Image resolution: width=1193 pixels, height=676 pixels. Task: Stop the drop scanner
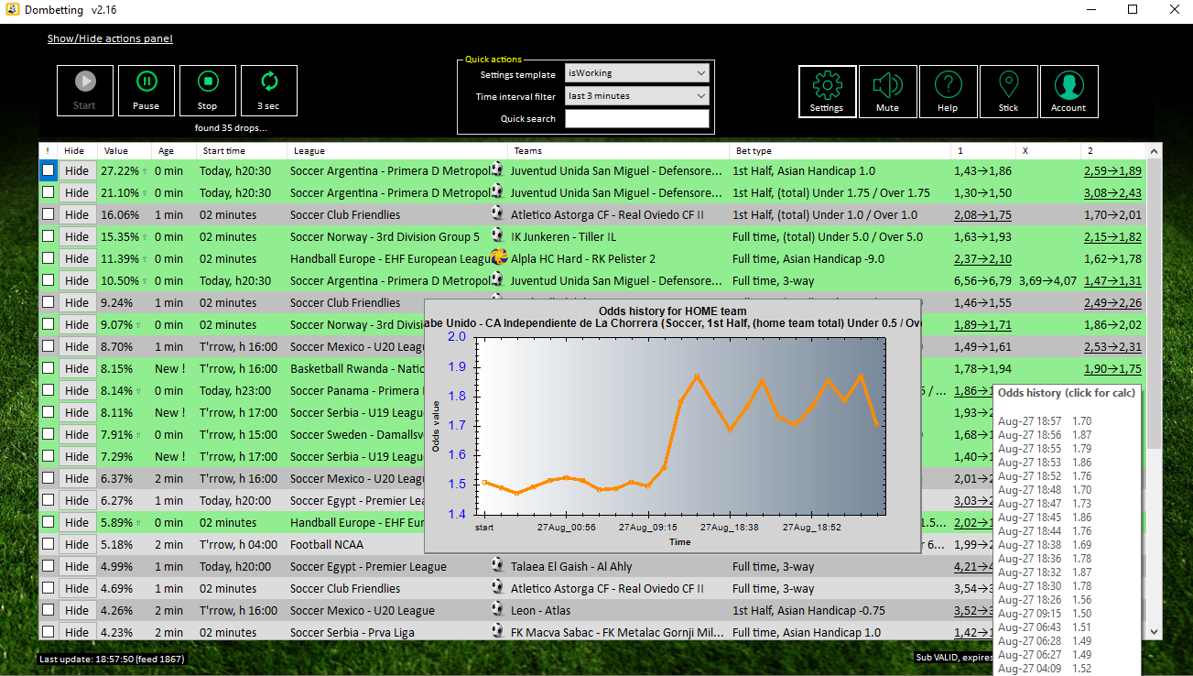click(x=208, y=91)
